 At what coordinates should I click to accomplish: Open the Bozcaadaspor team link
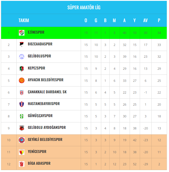coord(40,44)
